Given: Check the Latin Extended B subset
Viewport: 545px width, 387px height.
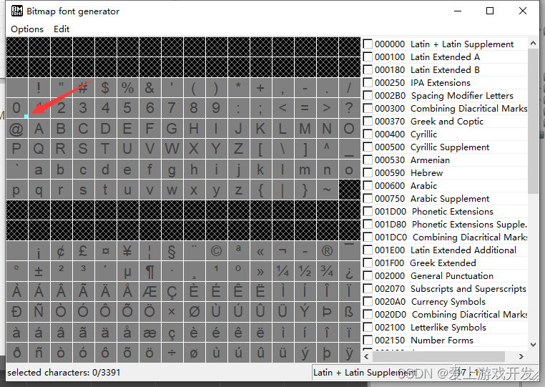Looking at the screenshot, I should [x=368, y=69].
